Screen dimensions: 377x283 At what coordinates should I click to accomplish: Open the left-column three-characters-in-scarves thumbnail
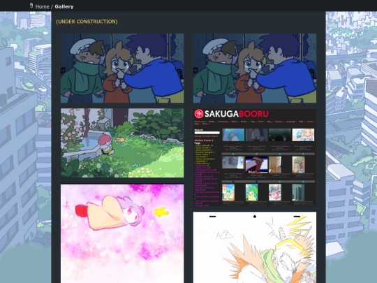(x=122, y=68)
